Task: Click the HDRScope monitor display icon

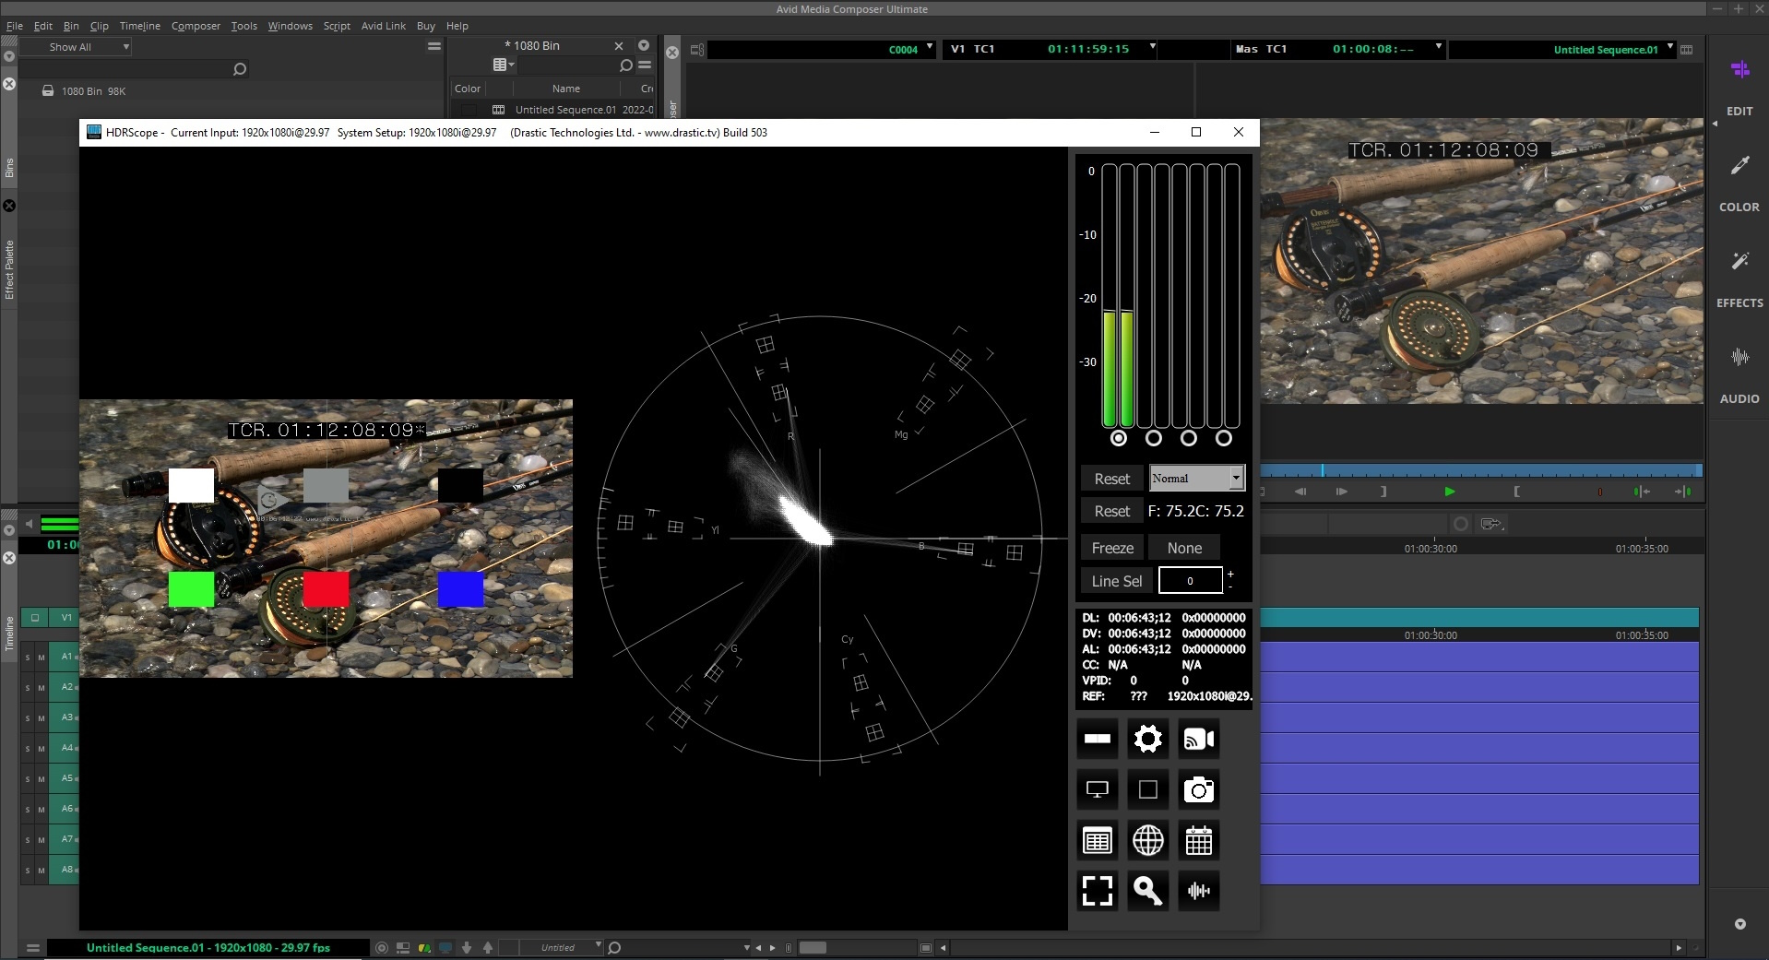Action: coord(1097,789)
